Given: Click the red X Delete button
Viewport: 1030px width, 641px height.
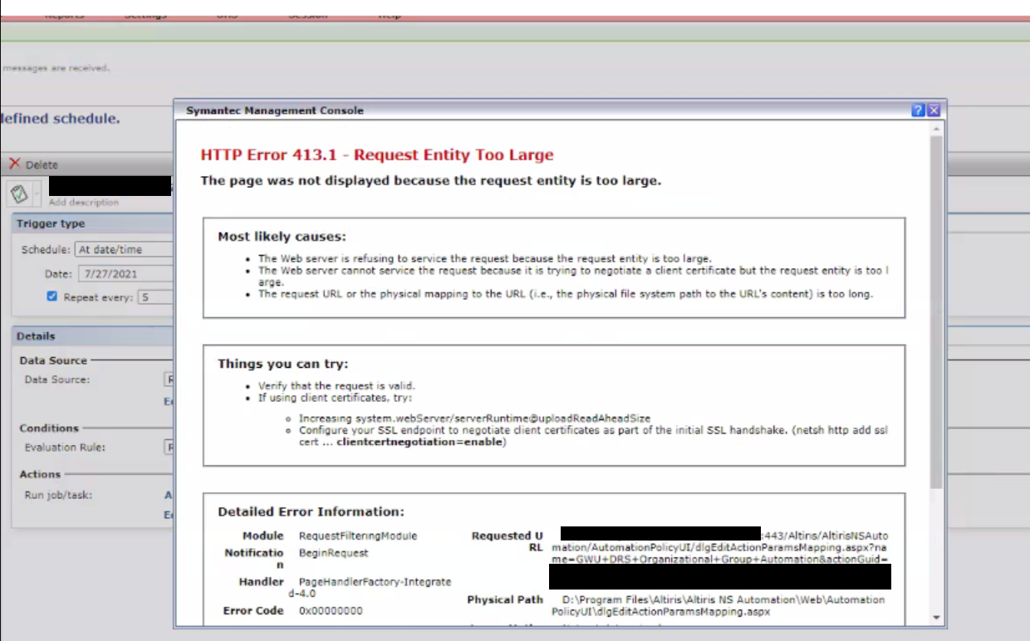Looking at the screenshot, I should click(x=33, y=164).
